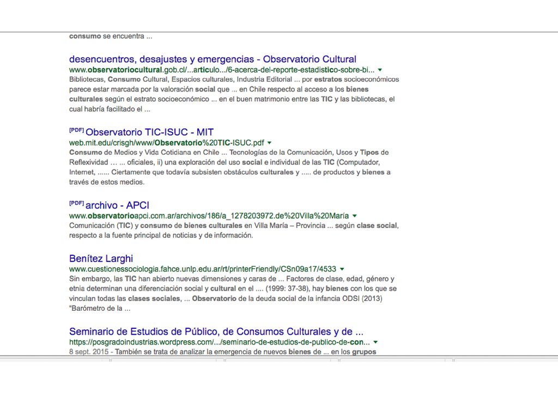Click snippet line 'través de estos medios.'
558x418 pixels.
click(107, 182)
